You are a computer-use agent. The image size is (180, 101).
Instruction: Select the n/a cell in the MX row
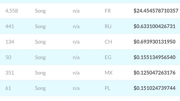pos(76,73)
